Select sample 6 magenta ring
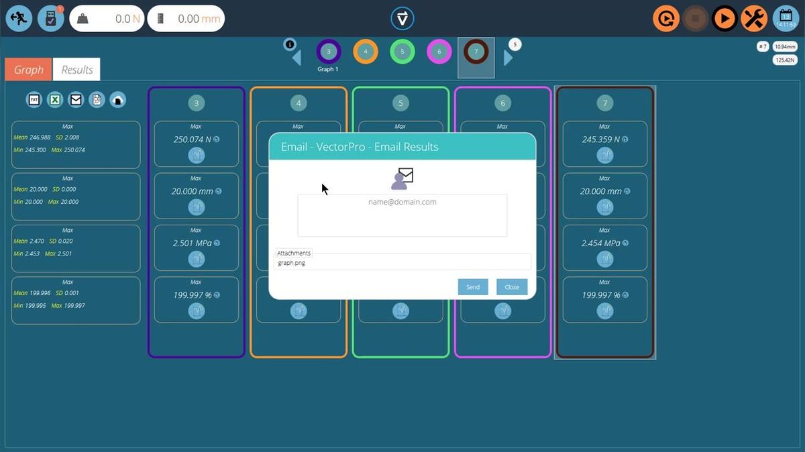Screen dimensions: 805x452 point(439,52)
